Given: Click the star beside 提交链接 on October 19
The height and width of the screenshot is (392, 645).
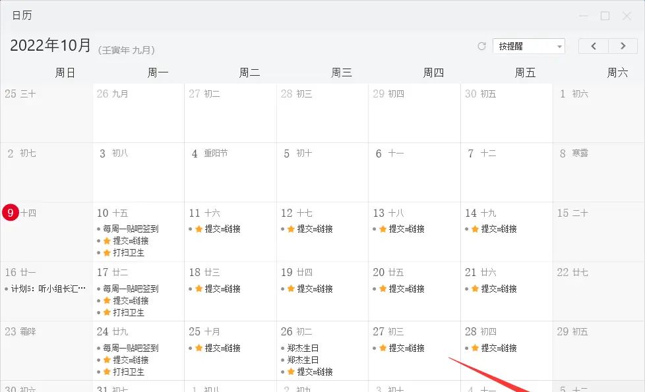Looking at the screenshot, I should coord(291,289).
